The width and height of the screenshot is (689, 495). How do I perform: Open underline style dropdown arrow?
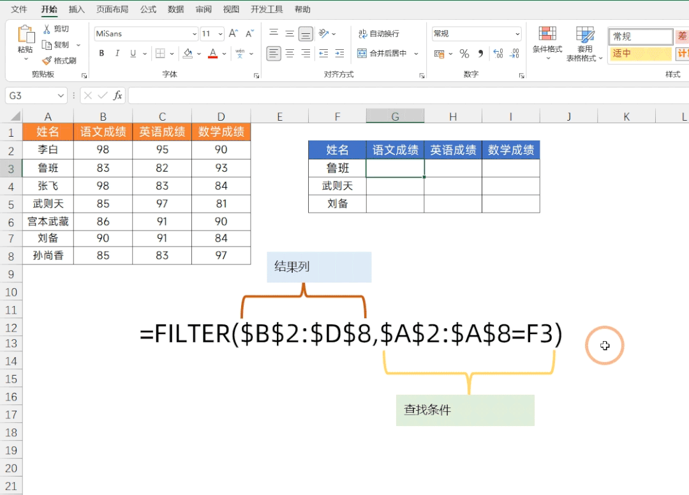tap(145, 54)
